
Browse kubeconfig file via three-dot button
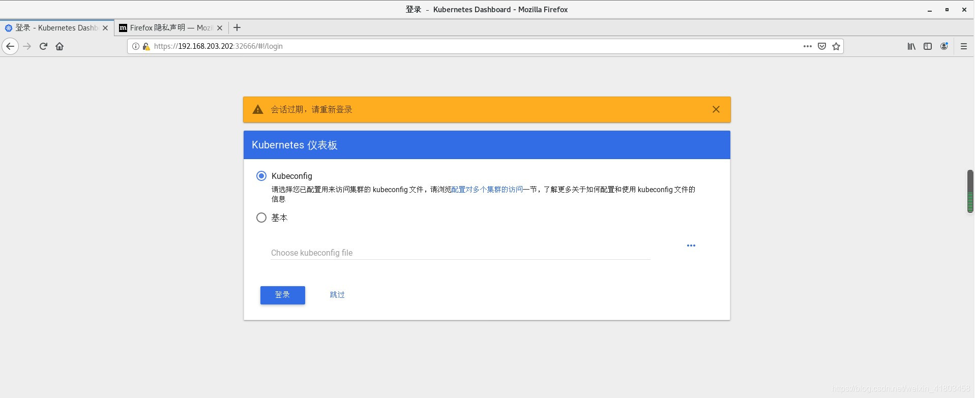[x=691, y=246]
